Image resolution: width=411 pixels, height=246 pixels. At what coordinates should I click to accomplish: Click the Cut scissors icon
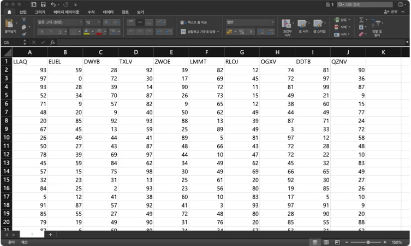(x=23, y=19)
